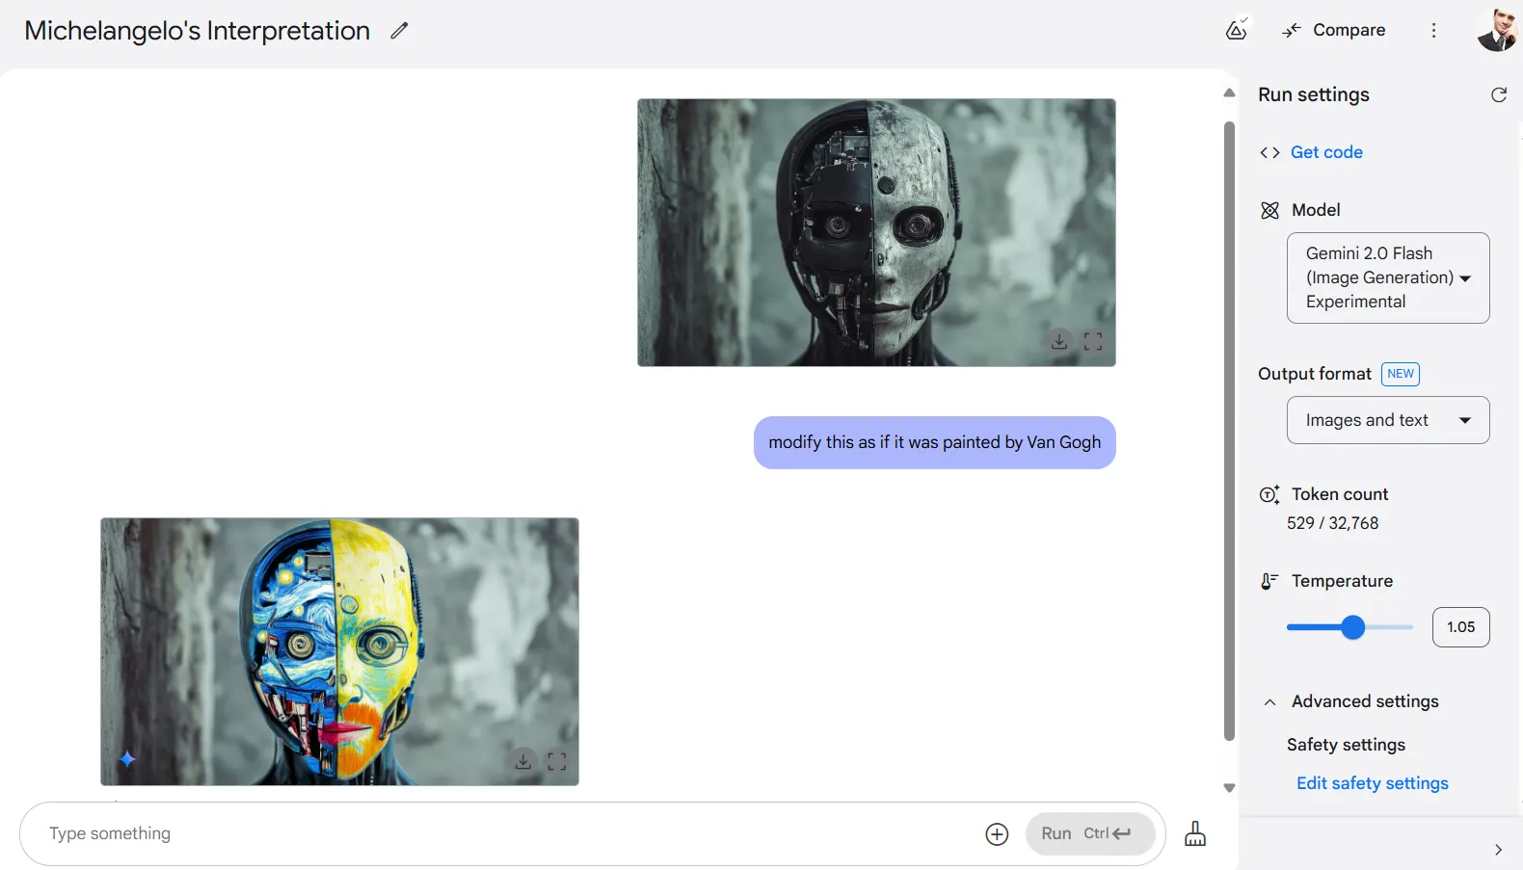Download the Van Gogh styled image
The width and height of the screenshot is (1523, 870).
coord(522,761)
